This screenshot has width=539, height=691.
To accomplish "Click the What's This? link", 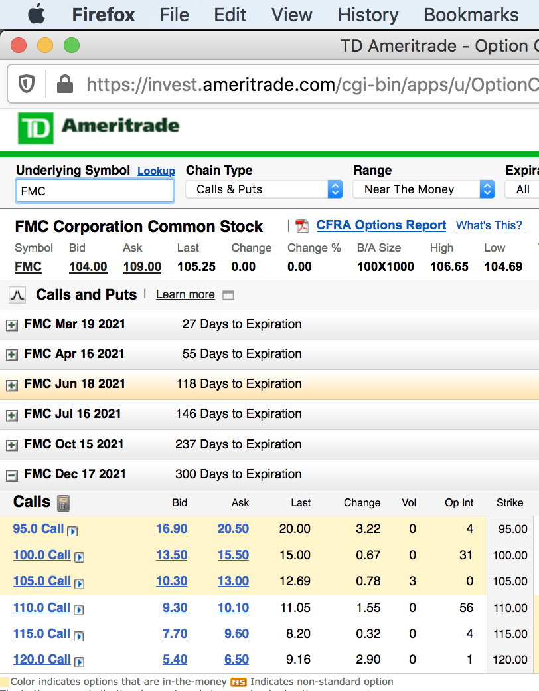I will click(489, 225).
